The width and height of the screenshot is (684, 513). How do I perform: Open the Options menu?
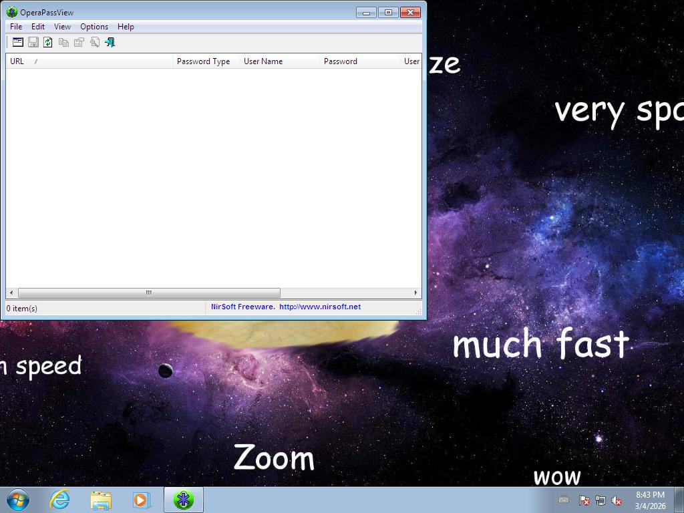point(94,27)
